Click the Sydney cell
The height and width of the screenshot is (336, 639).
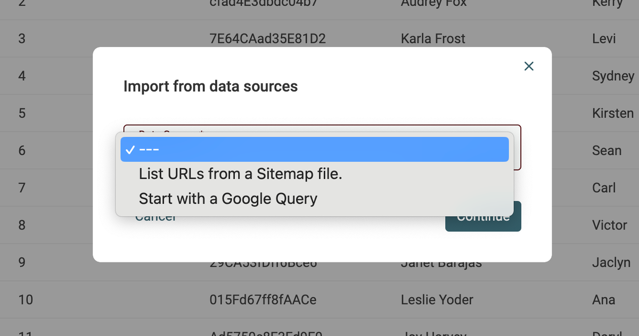click(x=613, y=76)
